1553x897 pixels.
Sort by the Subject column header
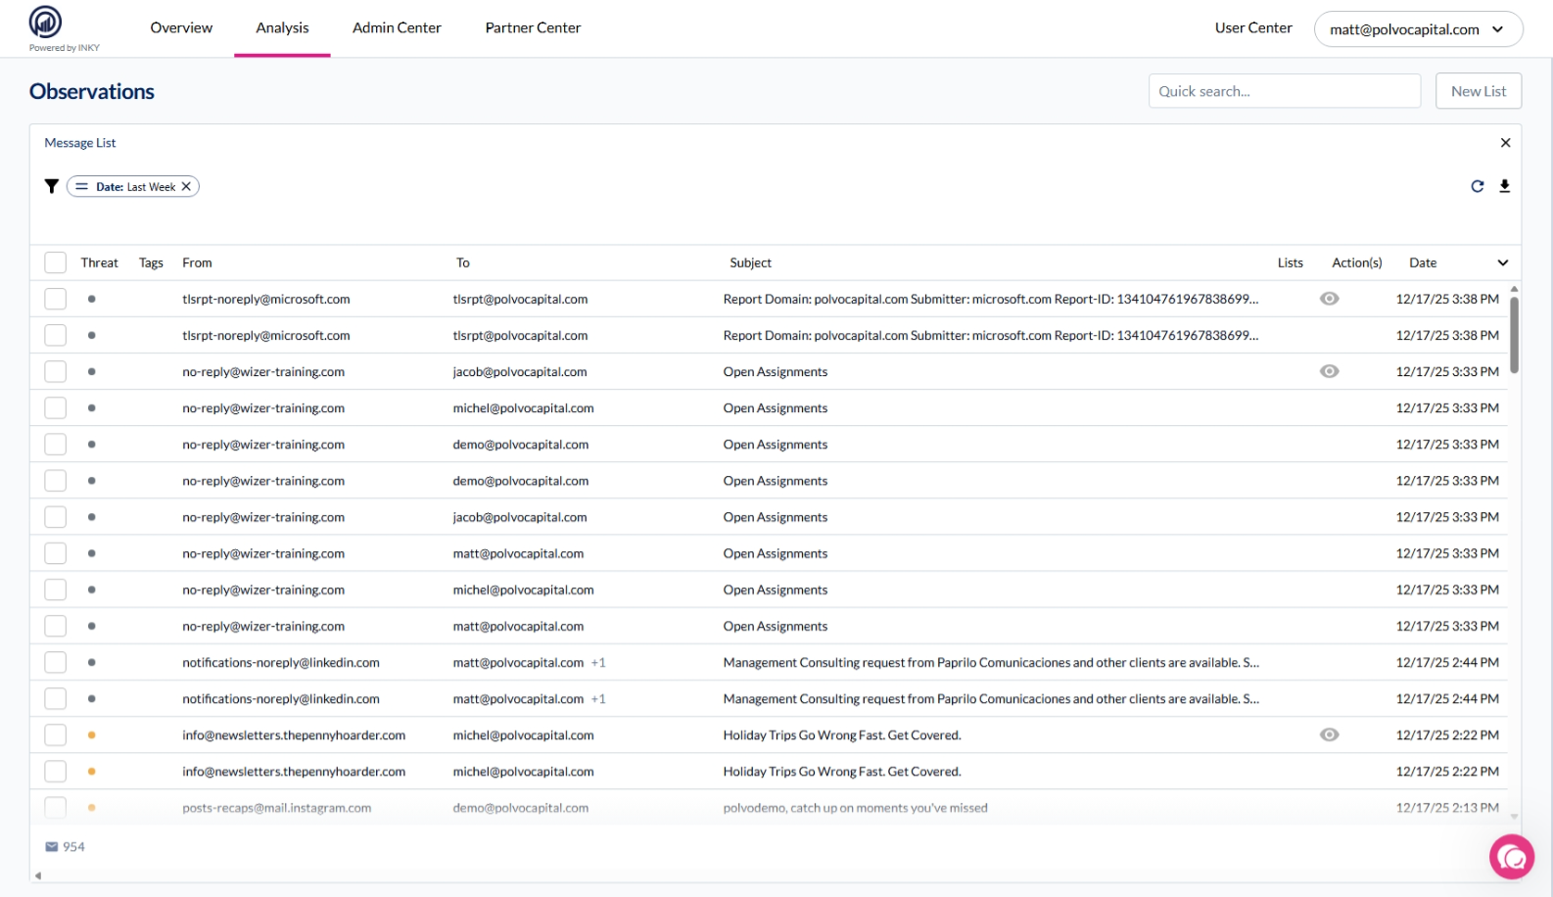[x=750, y=262]
